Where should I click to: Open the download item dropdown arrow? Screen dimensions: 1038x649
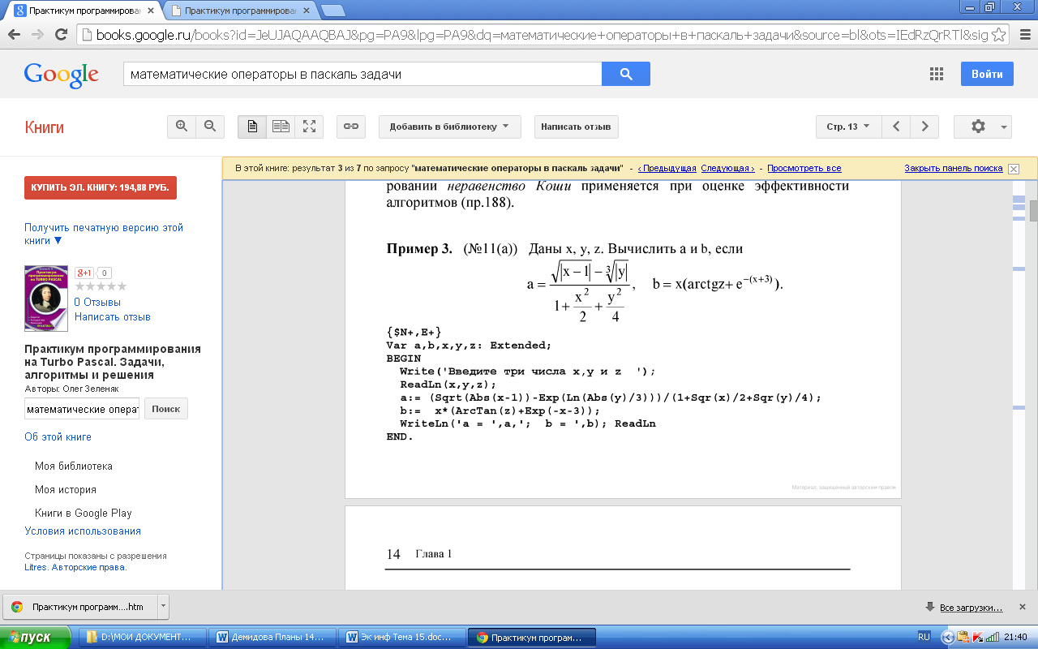click(163, 607)
